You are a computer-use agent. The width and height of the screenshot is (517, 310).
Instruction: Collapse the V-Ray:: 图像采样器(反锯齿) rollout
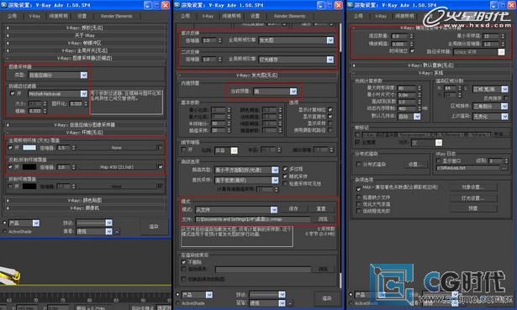coord(84,58)
